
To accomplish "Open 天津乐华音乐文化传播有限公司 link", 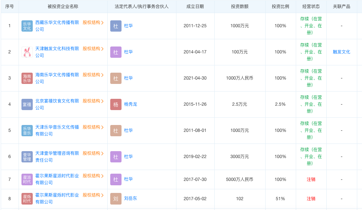I will [x=57, y=130].
